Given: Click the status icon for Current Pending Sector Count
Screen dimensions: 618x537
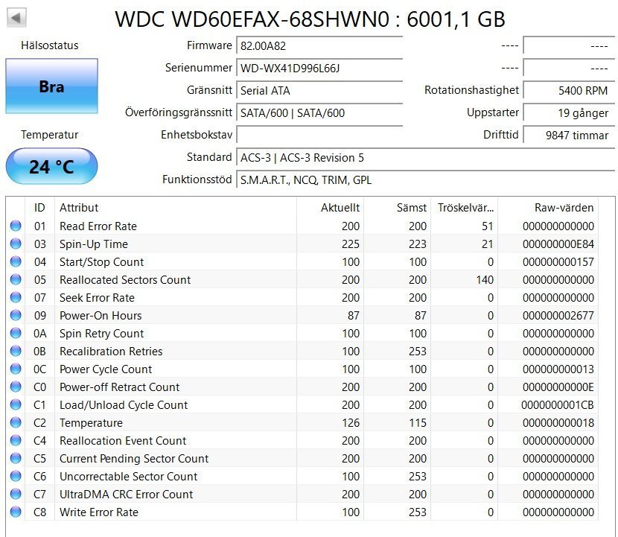Looking at the screenshot, I should pyautogui.click(x=16, y=458).
